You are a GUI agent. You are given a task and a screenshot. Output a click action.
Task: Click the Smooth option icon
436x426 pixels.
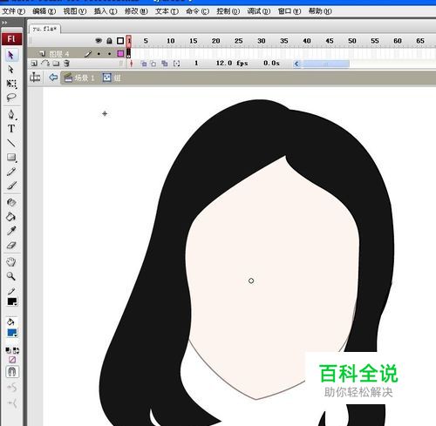click(x=12, y=388)
